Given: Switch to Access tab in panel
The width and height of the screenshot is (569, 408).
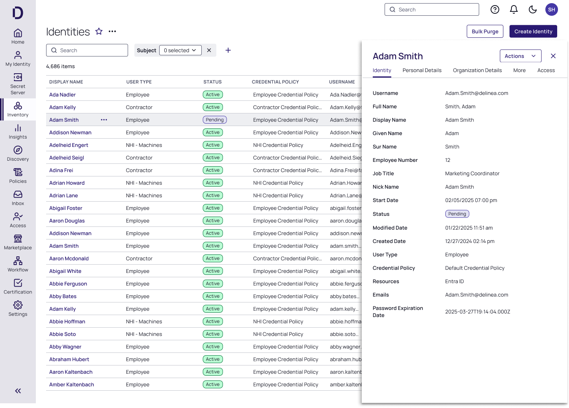Looking at the screenshot, I should pos(546,70).
